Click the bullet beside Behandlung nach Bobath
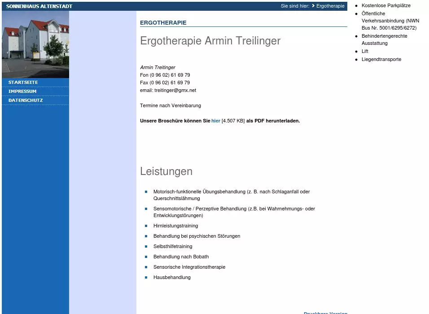Viewport: 429px width, 314px height. [146, 257]
